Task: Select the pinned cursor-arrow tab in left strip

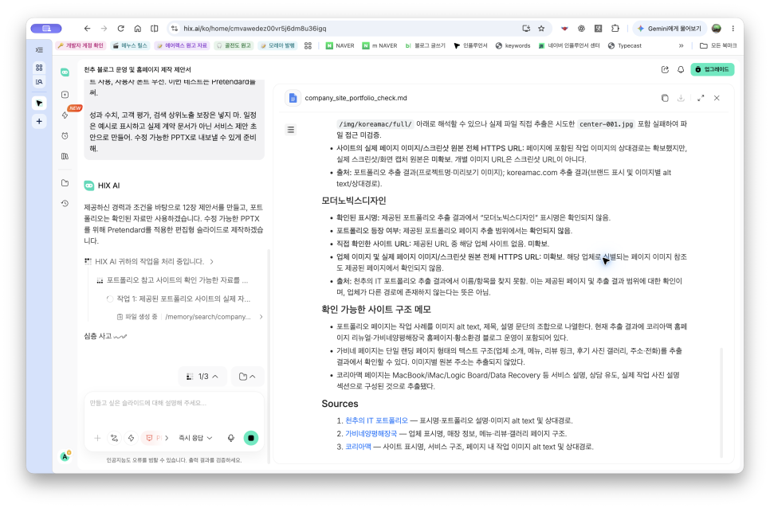Action: pos(39,103)
